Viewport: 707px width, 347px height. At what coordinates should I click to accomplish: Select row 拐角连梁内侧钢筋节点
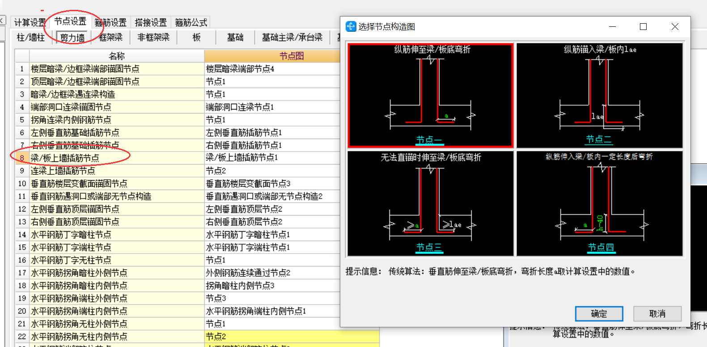(117, 120)
